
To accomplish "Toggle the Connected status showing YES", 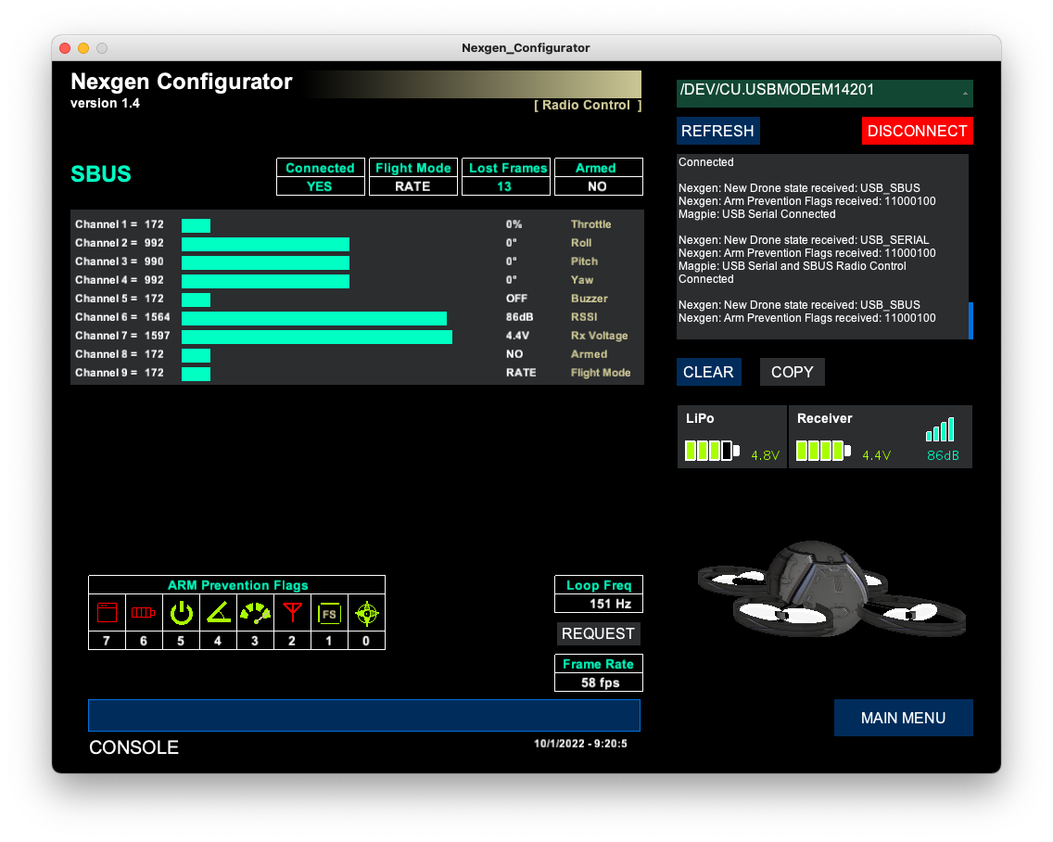I will click(320, 177).
